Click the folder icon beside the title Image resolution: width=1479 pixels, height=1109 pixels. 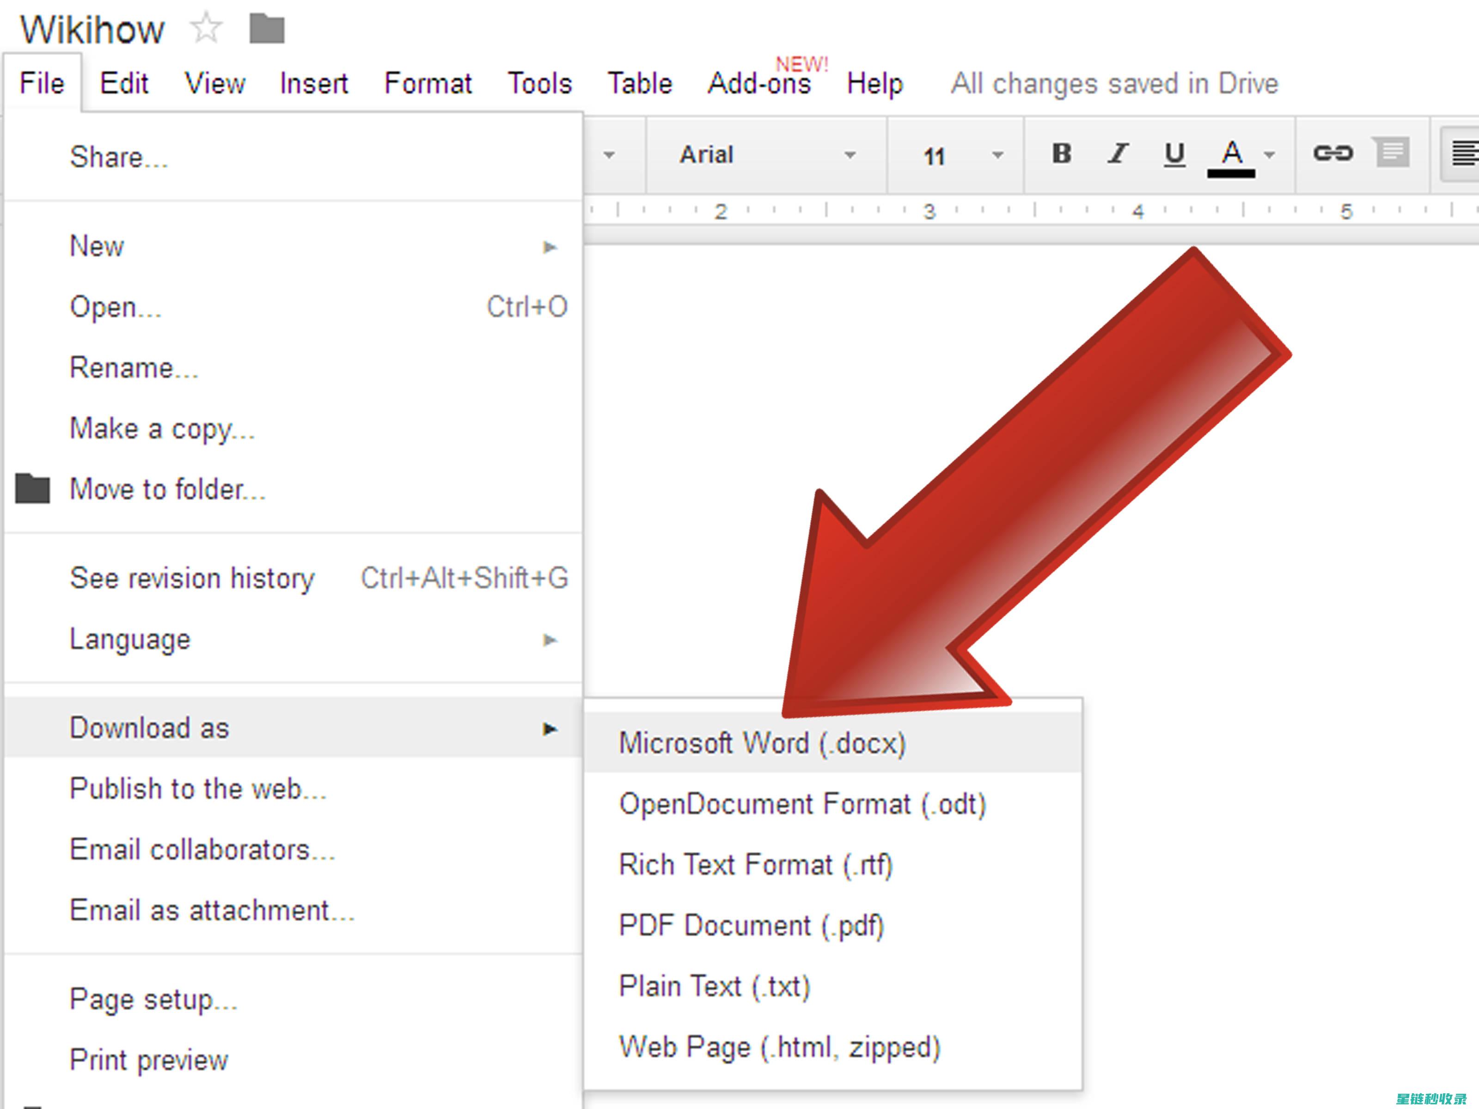267,29
